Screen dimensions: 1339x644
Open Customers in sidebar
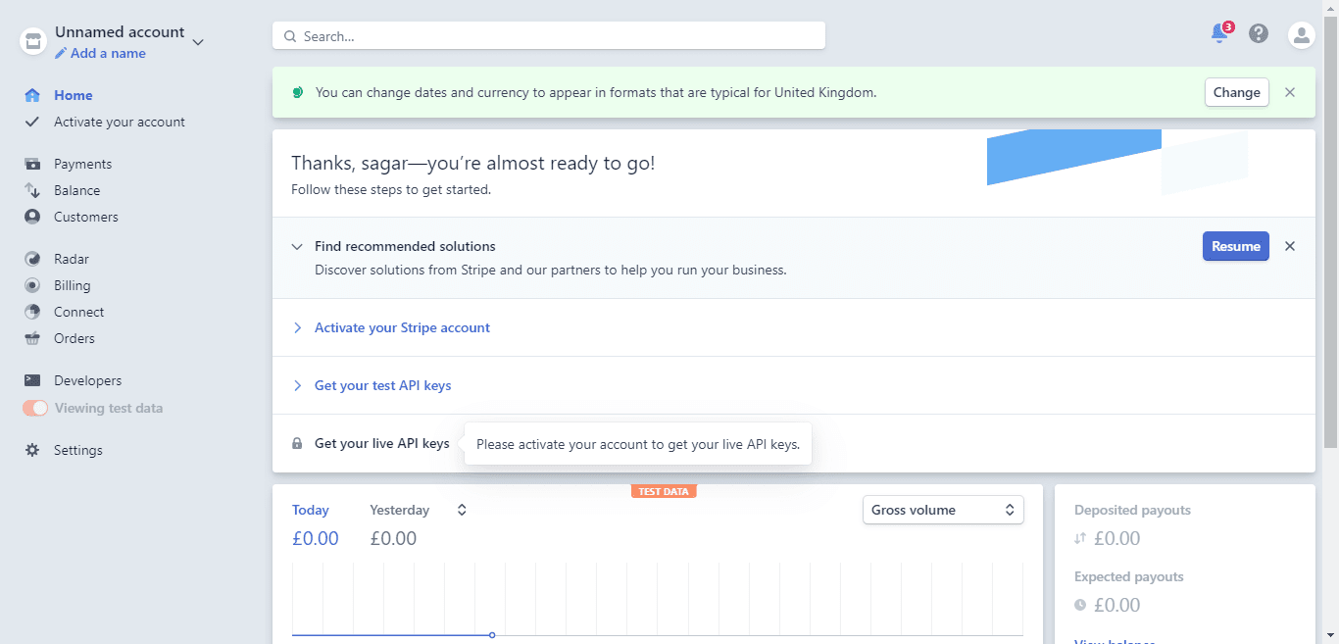click(86, 217)
